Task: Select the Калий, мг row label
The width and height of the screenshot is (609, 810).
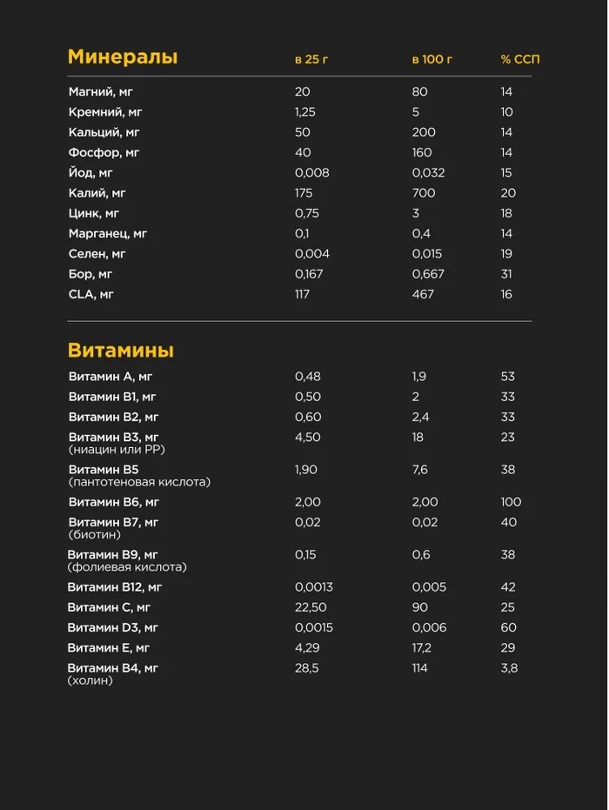Action: coord(97,193)
